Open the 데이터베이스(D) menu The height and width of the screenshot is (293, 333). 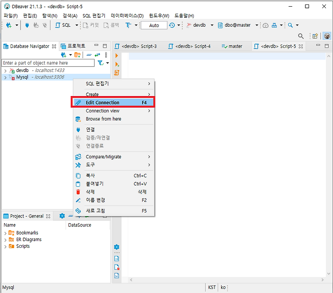[127, 16]
